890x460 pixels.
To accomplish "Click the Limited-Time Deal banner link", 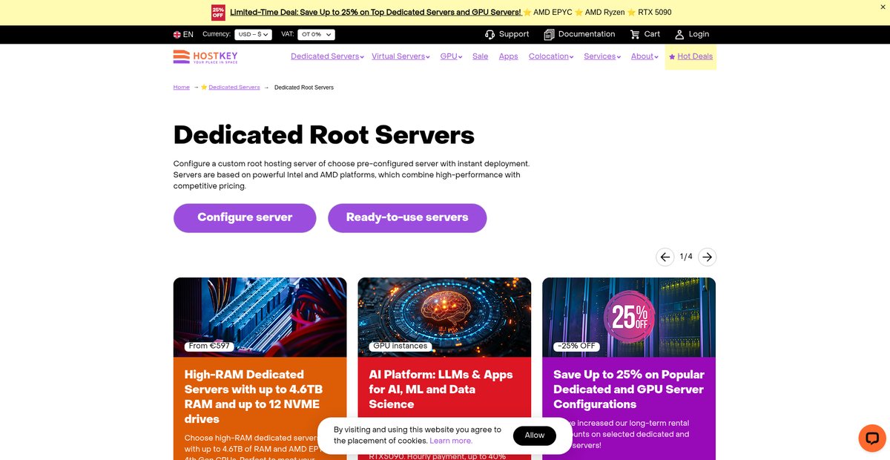I will (375, 12).
